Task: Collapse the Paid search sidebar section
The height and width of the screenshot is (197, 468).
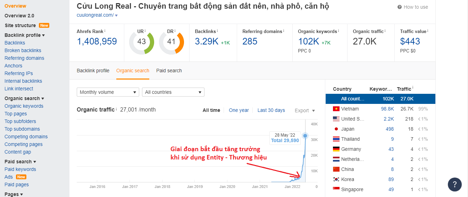Action: tap(20, 162)
